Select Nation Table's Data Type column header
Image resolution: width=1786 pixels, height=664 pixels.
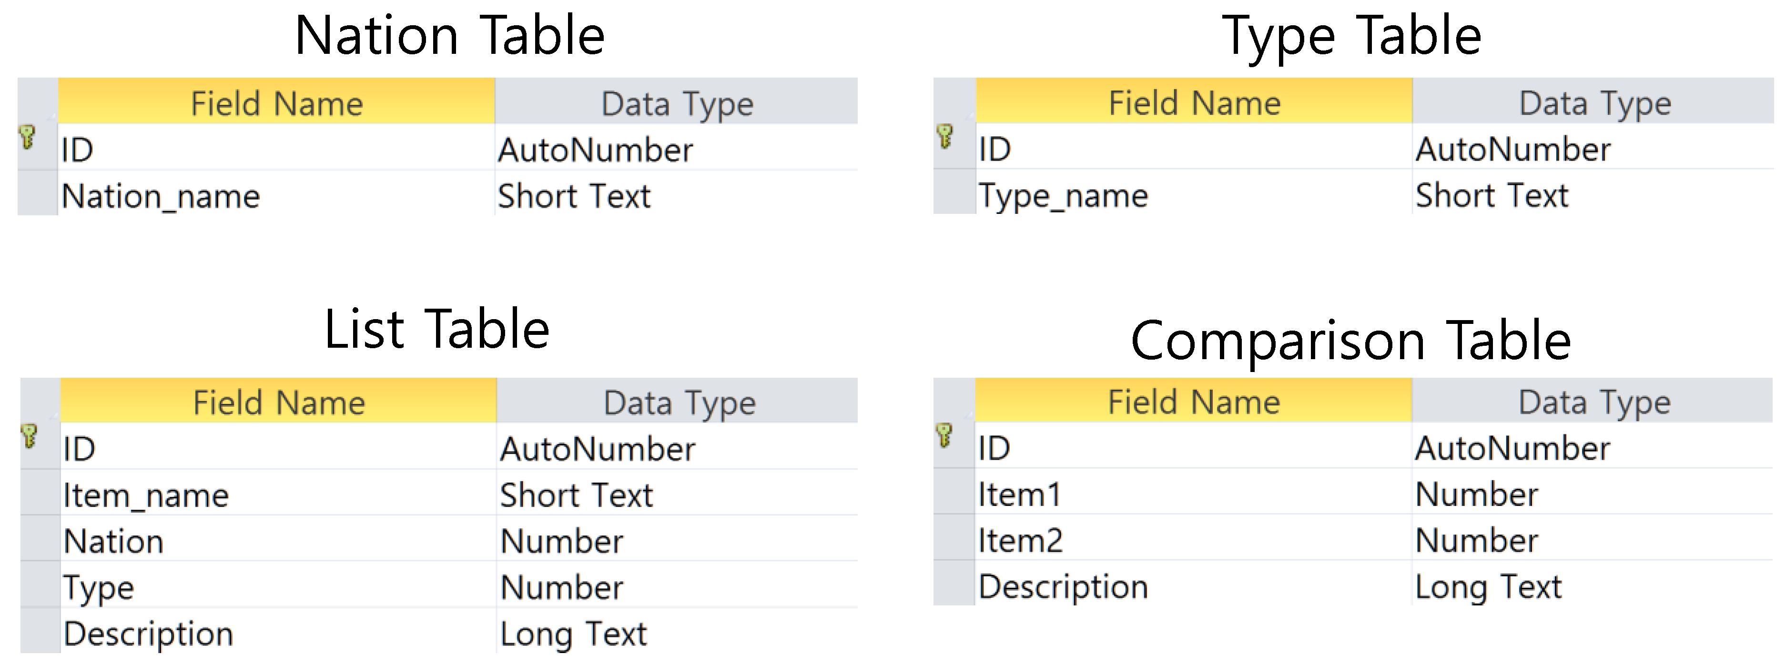[x=677, y=101]
